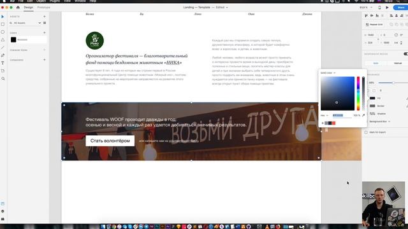Select the Zoom tool
The width and height of the screenshot is (408, 229).
click(x=3, y=79)
